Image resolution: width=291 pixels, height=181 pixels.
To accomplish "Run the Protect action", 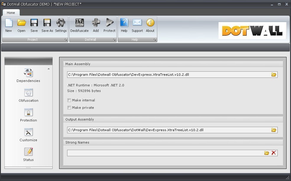I will [x=109, y=25].
